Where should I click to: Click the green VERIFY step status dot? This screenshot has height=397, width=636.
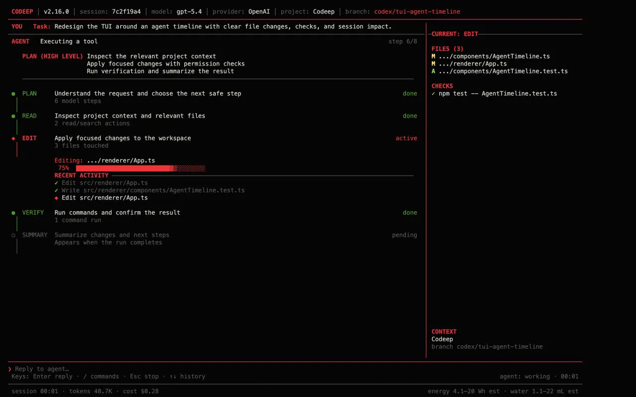click(13, 213)
